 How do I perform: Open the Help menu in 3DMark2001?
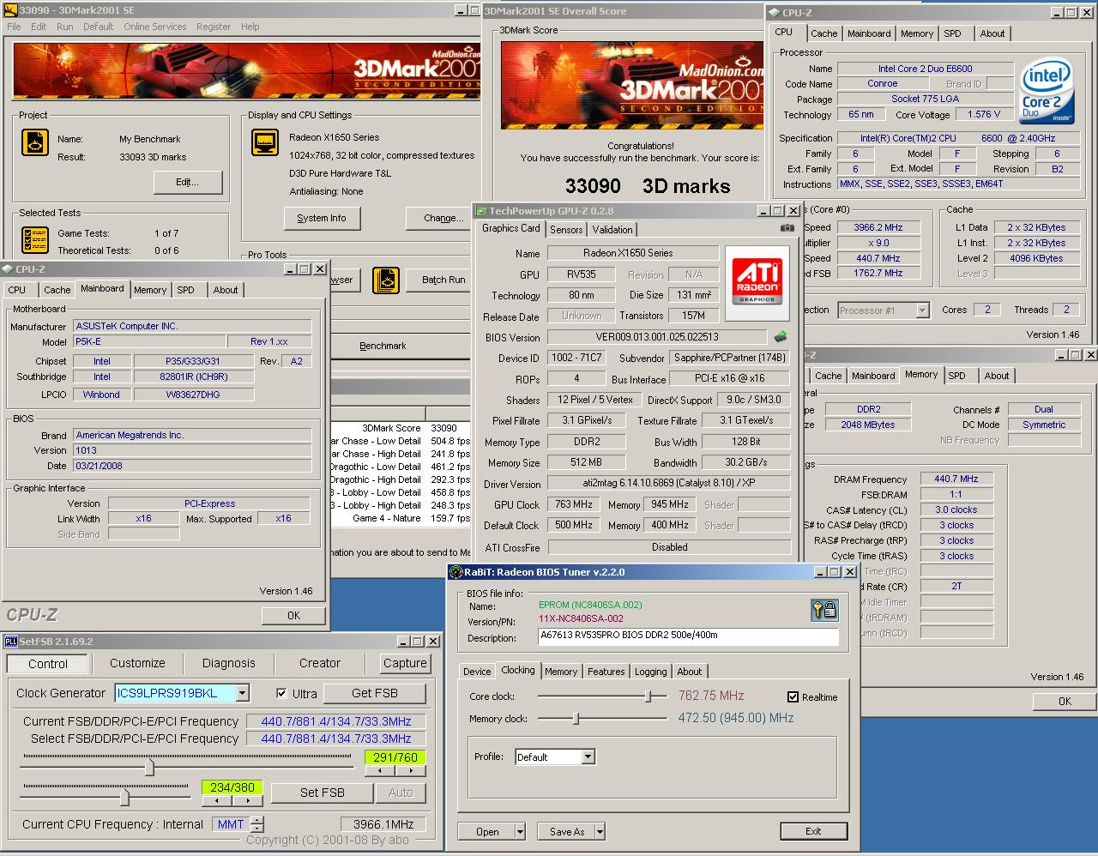click(250, 27)
